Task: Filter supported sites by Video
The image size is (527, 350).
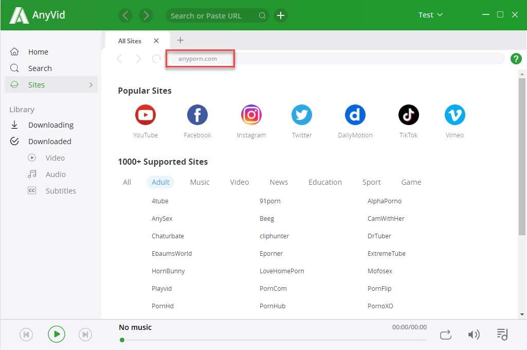Action: click(x=239, y=182)
